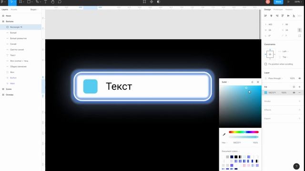This screenshot has width=305, height=171.
Task: Open the align More options dropdown
Action: coord(300,16)
